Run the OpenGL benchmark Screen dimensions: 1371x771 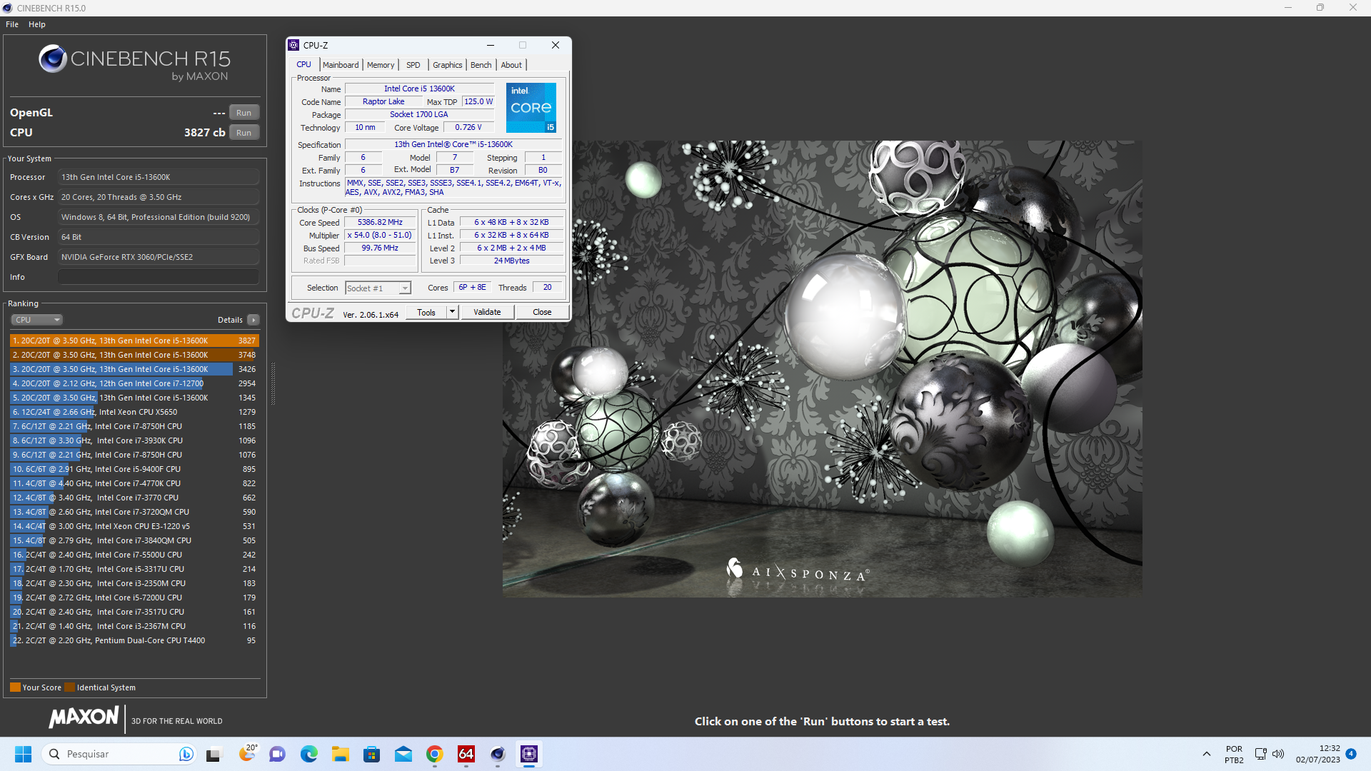tap(244, 113)
